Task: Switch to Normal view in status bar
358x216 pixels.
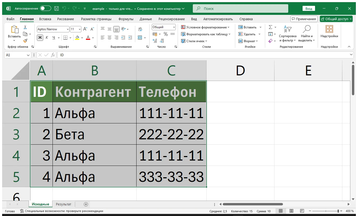Action: (281, 211)
